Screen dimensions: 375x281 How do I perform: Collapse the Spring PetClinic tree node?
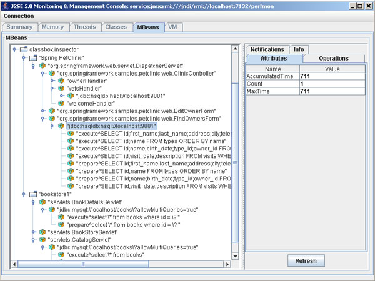pos(23,57)
